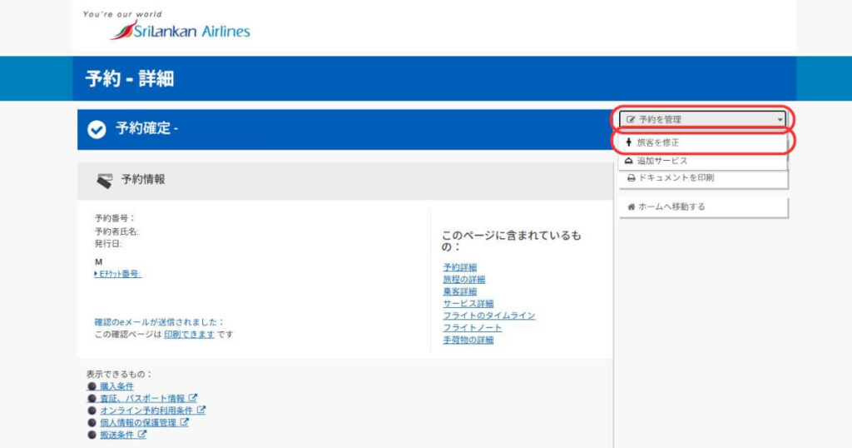The height and width of the screenshot is (448, 852).
Task: Click the 予約 - 詳細 page heading
Action: (x=130, y=79)
